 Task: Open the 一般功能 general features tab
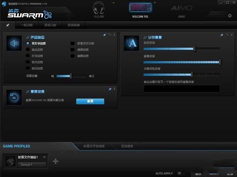(27, 25)
